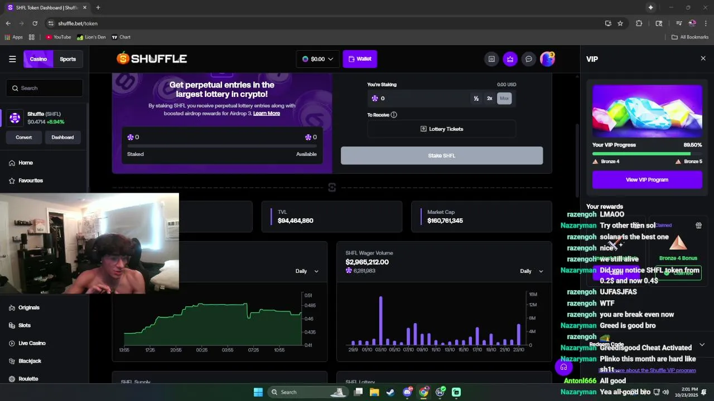Open the hamburger menu in Shuffle header
This screenshot has height=401, width=714.
tap(12, 59)
